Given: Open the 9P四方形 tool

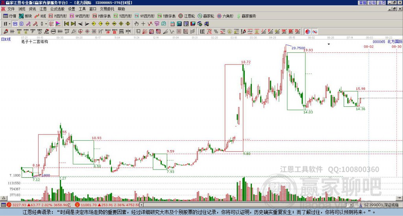Looking at the screenshot, I should point(79,16).
